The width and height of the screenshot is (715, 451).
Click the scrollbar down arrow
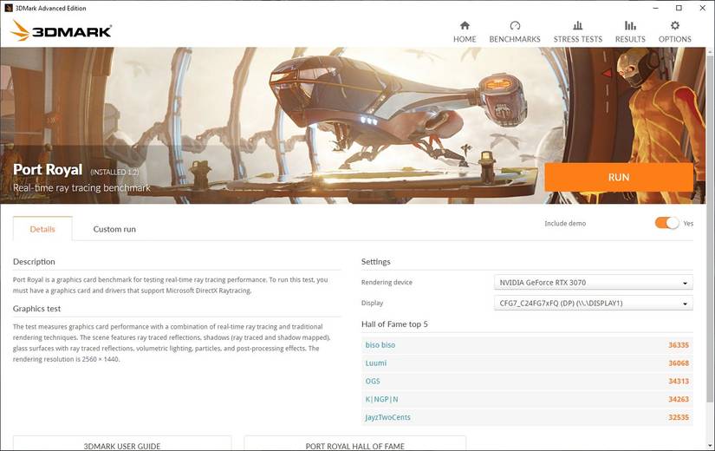click(710, 446)
